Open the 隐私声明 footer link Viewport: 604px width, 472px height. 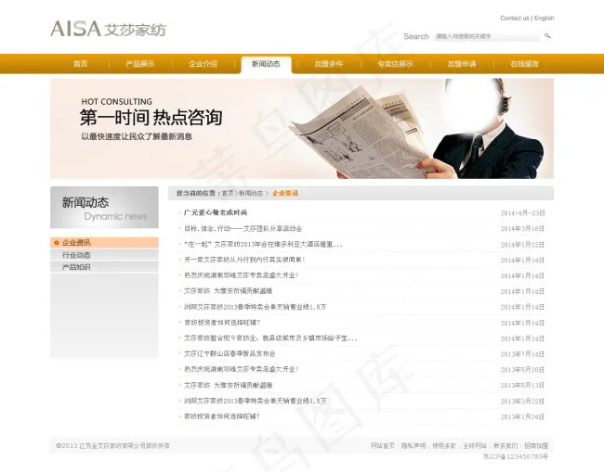pyautogui.click(x=414, y=446)
